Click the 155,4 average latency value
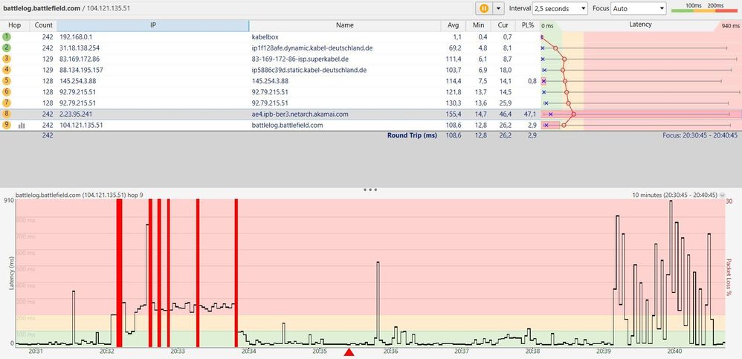 pos(455,114)
